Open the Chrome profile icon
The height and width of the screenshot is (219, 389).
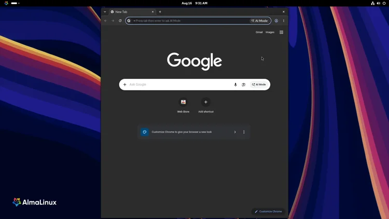pos(276,21)
